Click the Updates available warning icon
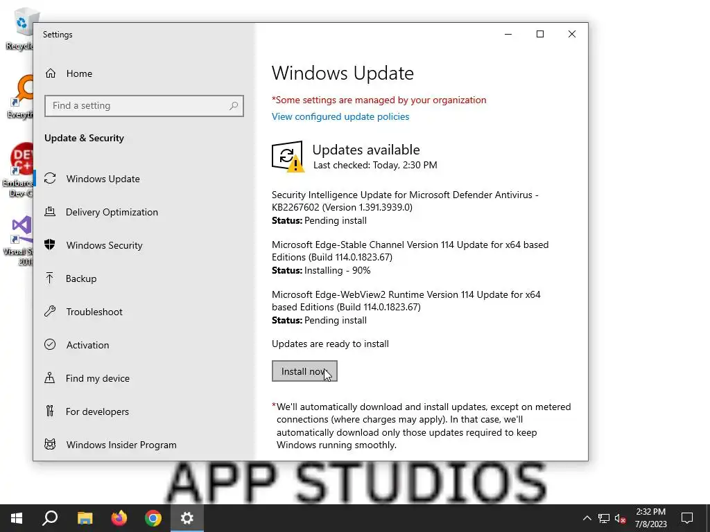Viewport: 710px width, 532px height. tap(288, 157)
